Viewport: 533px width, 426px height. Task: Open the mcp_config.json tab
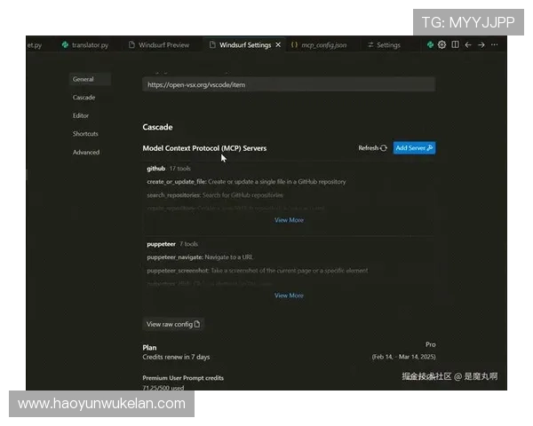pyautogui.click(x=322, y=44)
